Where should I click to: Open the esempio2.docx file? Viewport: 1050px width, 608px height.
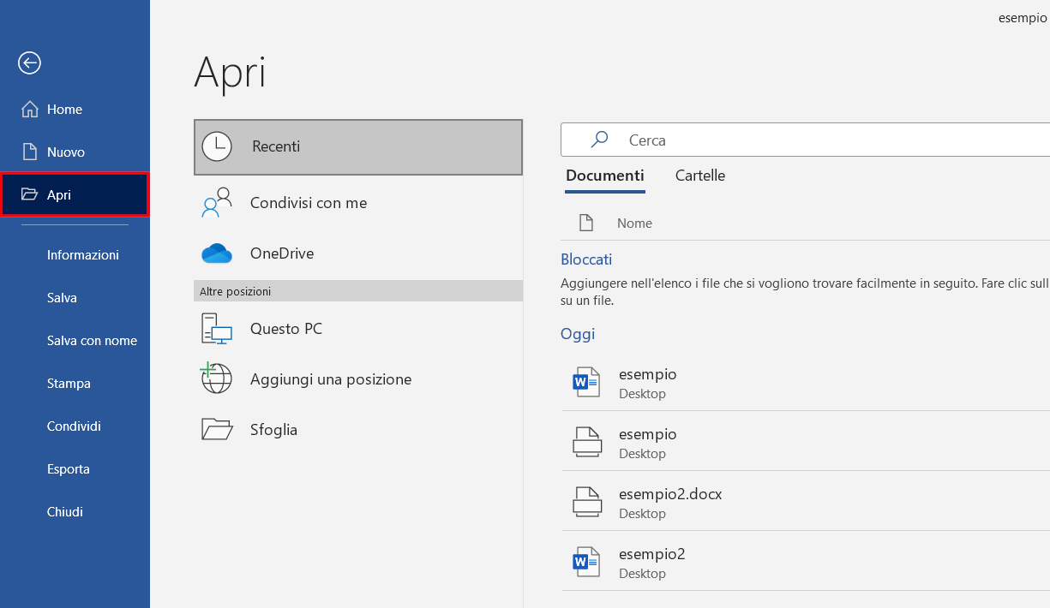[806, 501]
